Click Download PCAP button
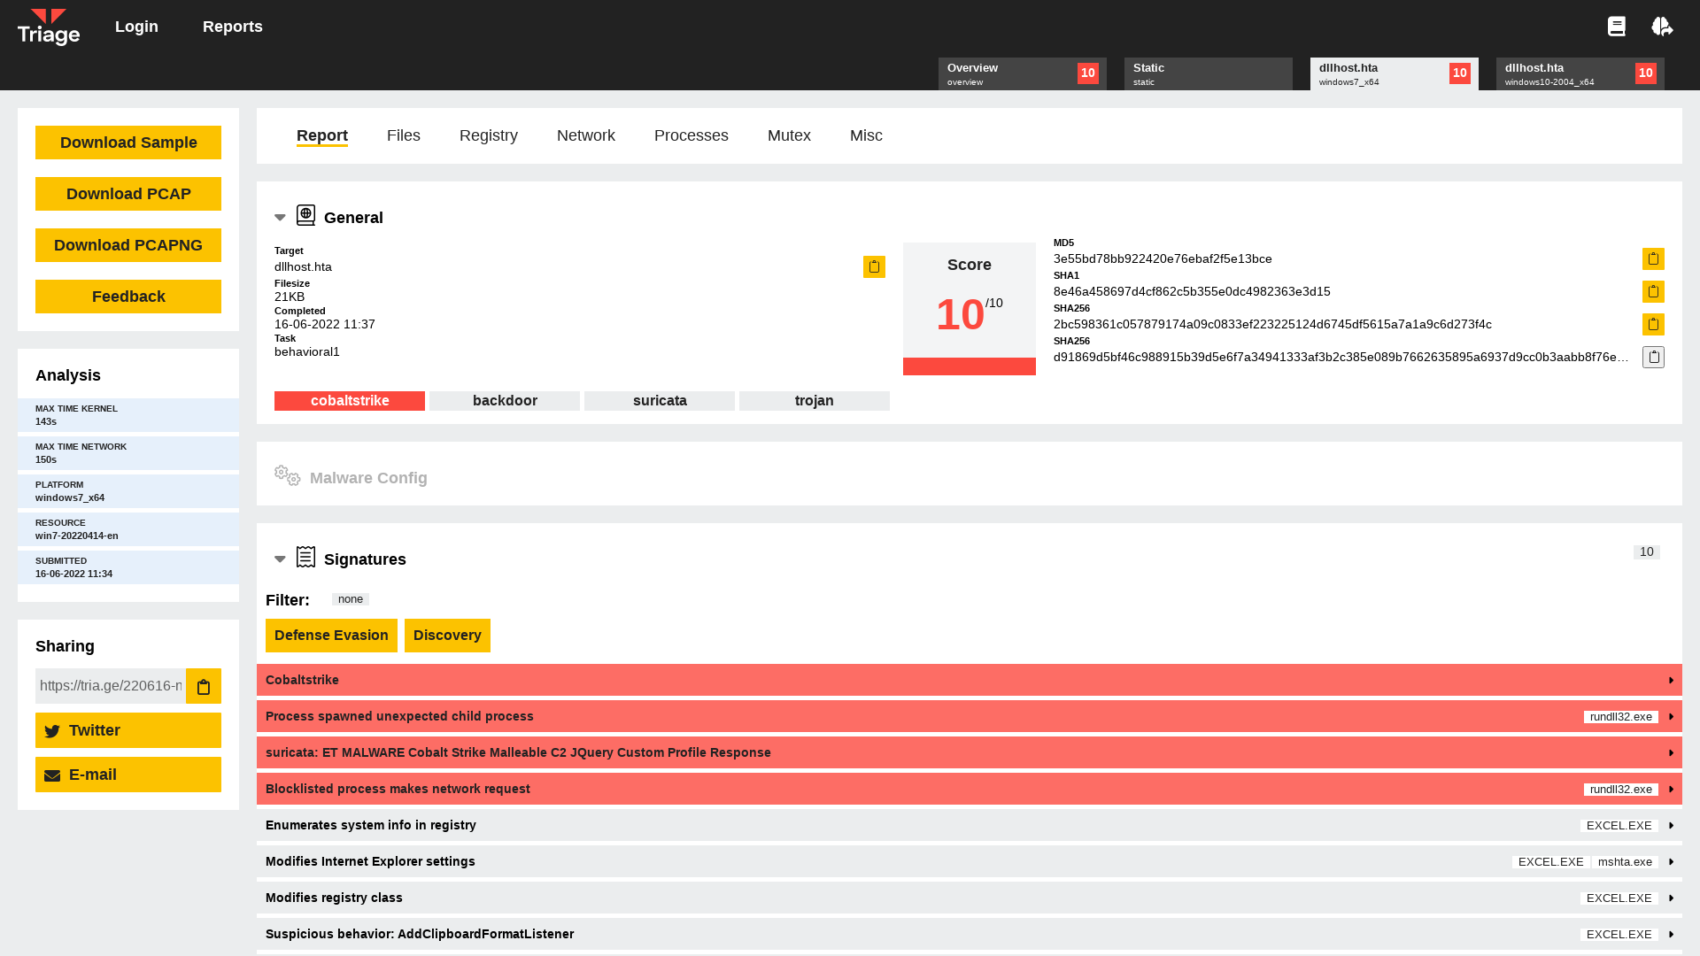The image size is (1700, 956). 128,194
